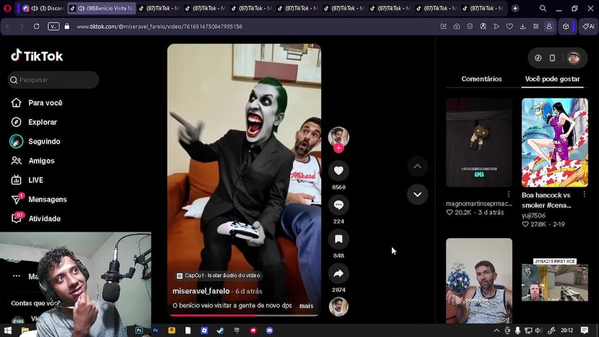Open the magnomartinseprmac recommended video thumbnail

point(479,142)
